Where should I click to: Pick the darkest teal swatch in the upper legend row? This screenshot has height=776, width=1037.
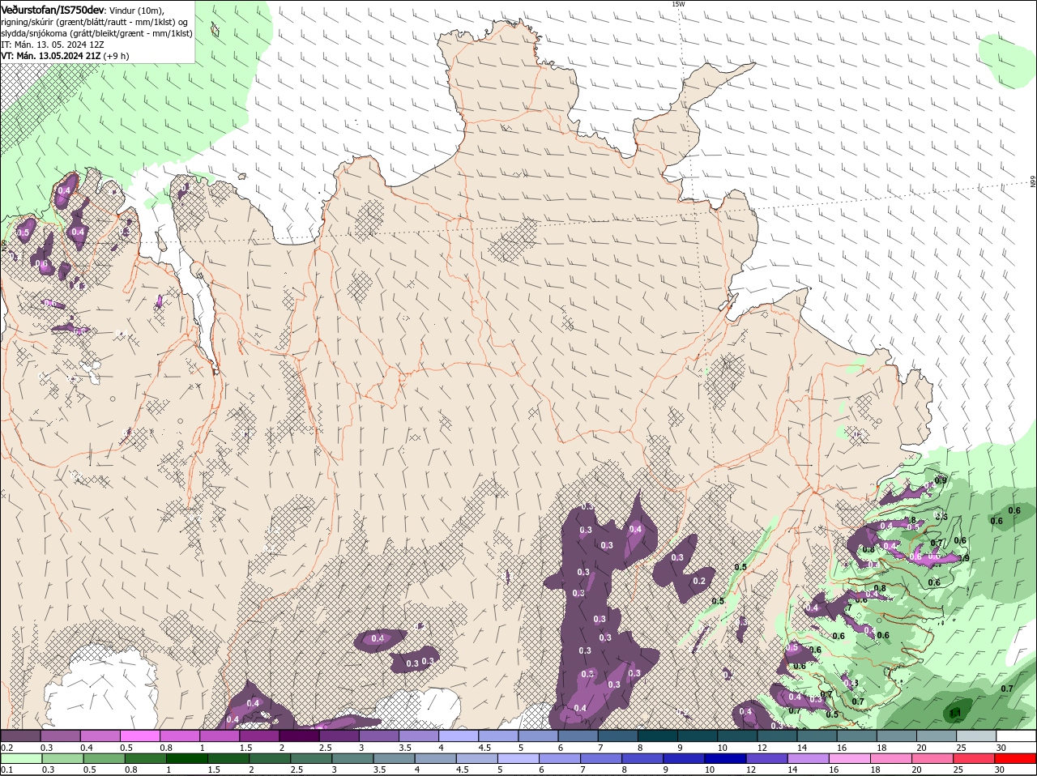pyautogui.click(x=658, y=735)
